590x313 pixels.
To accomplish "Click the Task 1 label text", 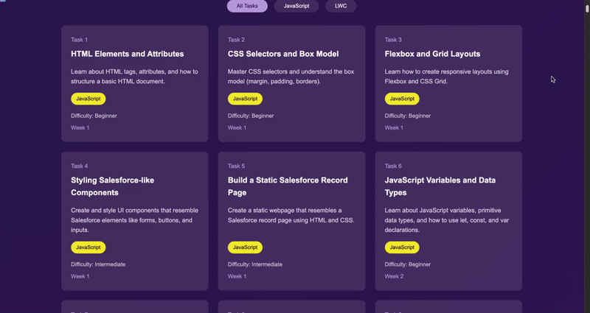I will (x=79, y=40).
